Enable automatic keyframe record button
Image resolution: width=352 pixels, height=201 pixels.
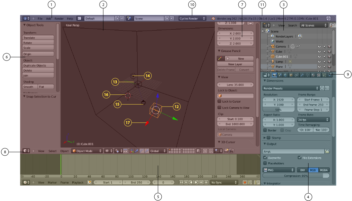pos(245,183)
